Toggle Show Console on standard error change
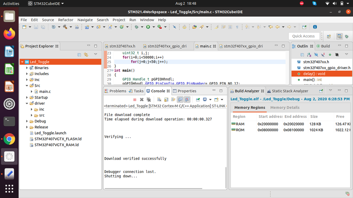This screenshot has height=198, width=353. pyautogui.click(x=187, y=99)
